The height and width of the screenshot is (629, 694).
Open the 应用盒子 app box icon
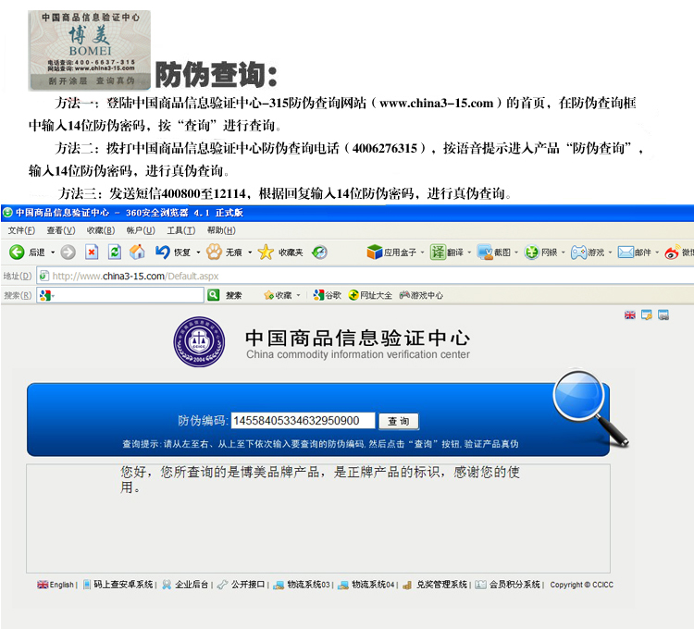[x=375, y=253]
